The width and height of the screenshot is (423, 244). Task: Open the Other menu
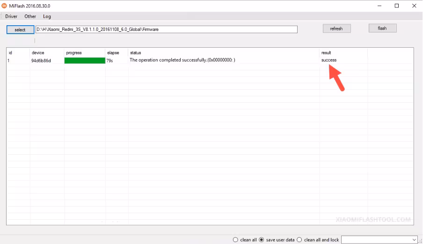point(30,16)
